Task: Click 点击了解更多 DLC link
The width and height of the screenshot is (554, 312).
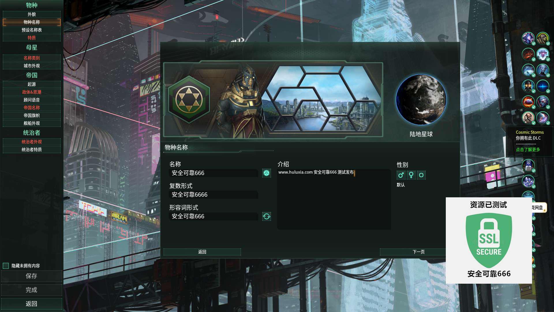Action: point(528,150)
